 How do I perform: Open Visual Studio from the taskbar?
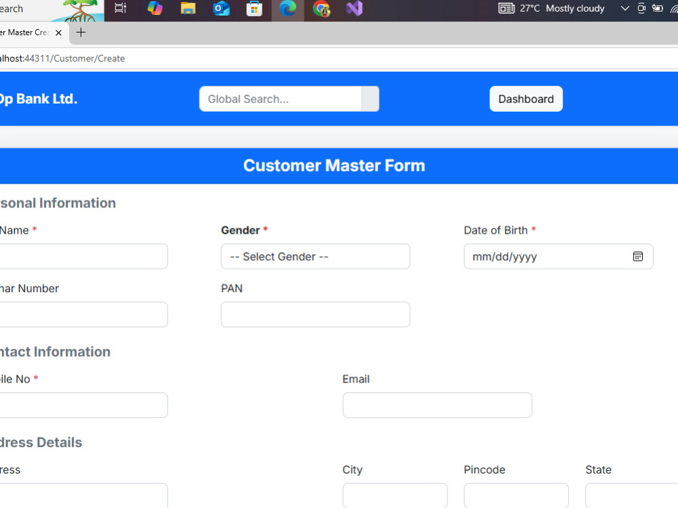coord(354,8)
